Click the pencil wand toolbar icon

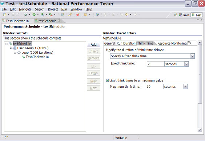[70, 14]
